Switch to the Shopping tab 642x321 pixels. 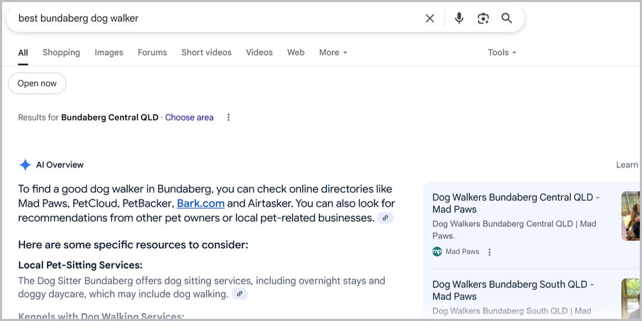tap(62, 52)
